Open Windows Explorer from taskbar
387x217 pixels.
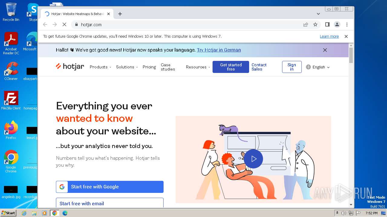tap(34, 213)
